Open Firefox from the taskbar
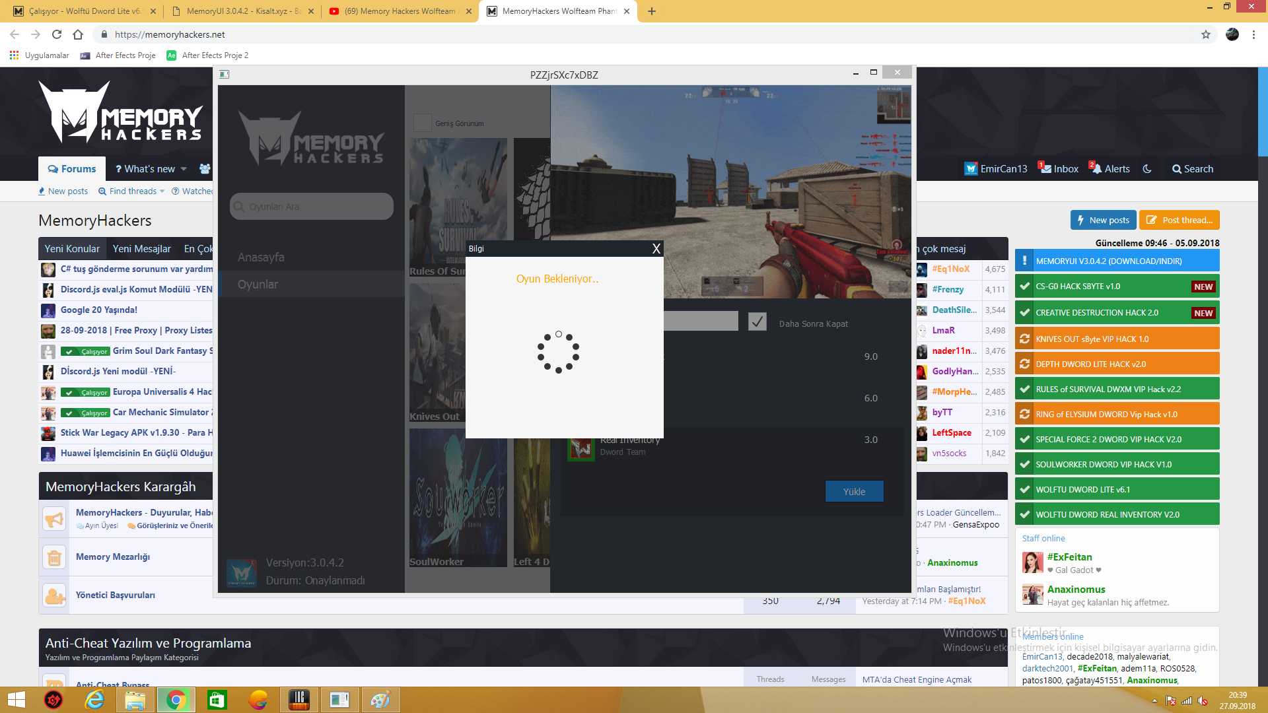 (258, 700)
